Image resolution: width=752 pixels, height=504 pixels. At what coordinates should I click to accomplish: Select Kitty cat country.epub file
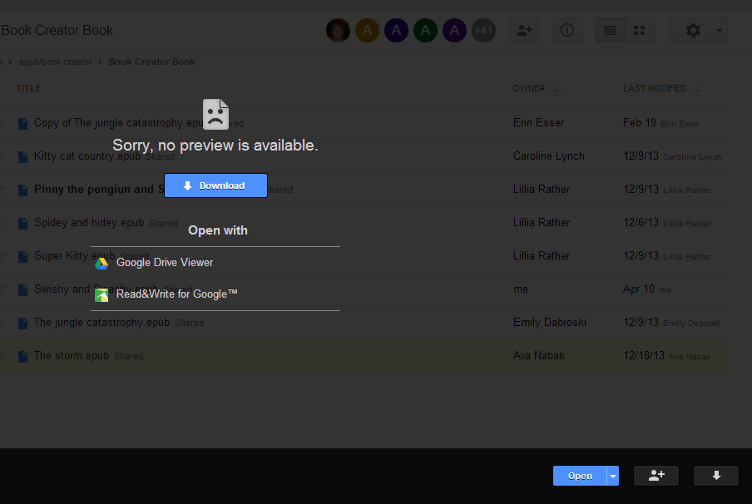(x=87, y=156)
